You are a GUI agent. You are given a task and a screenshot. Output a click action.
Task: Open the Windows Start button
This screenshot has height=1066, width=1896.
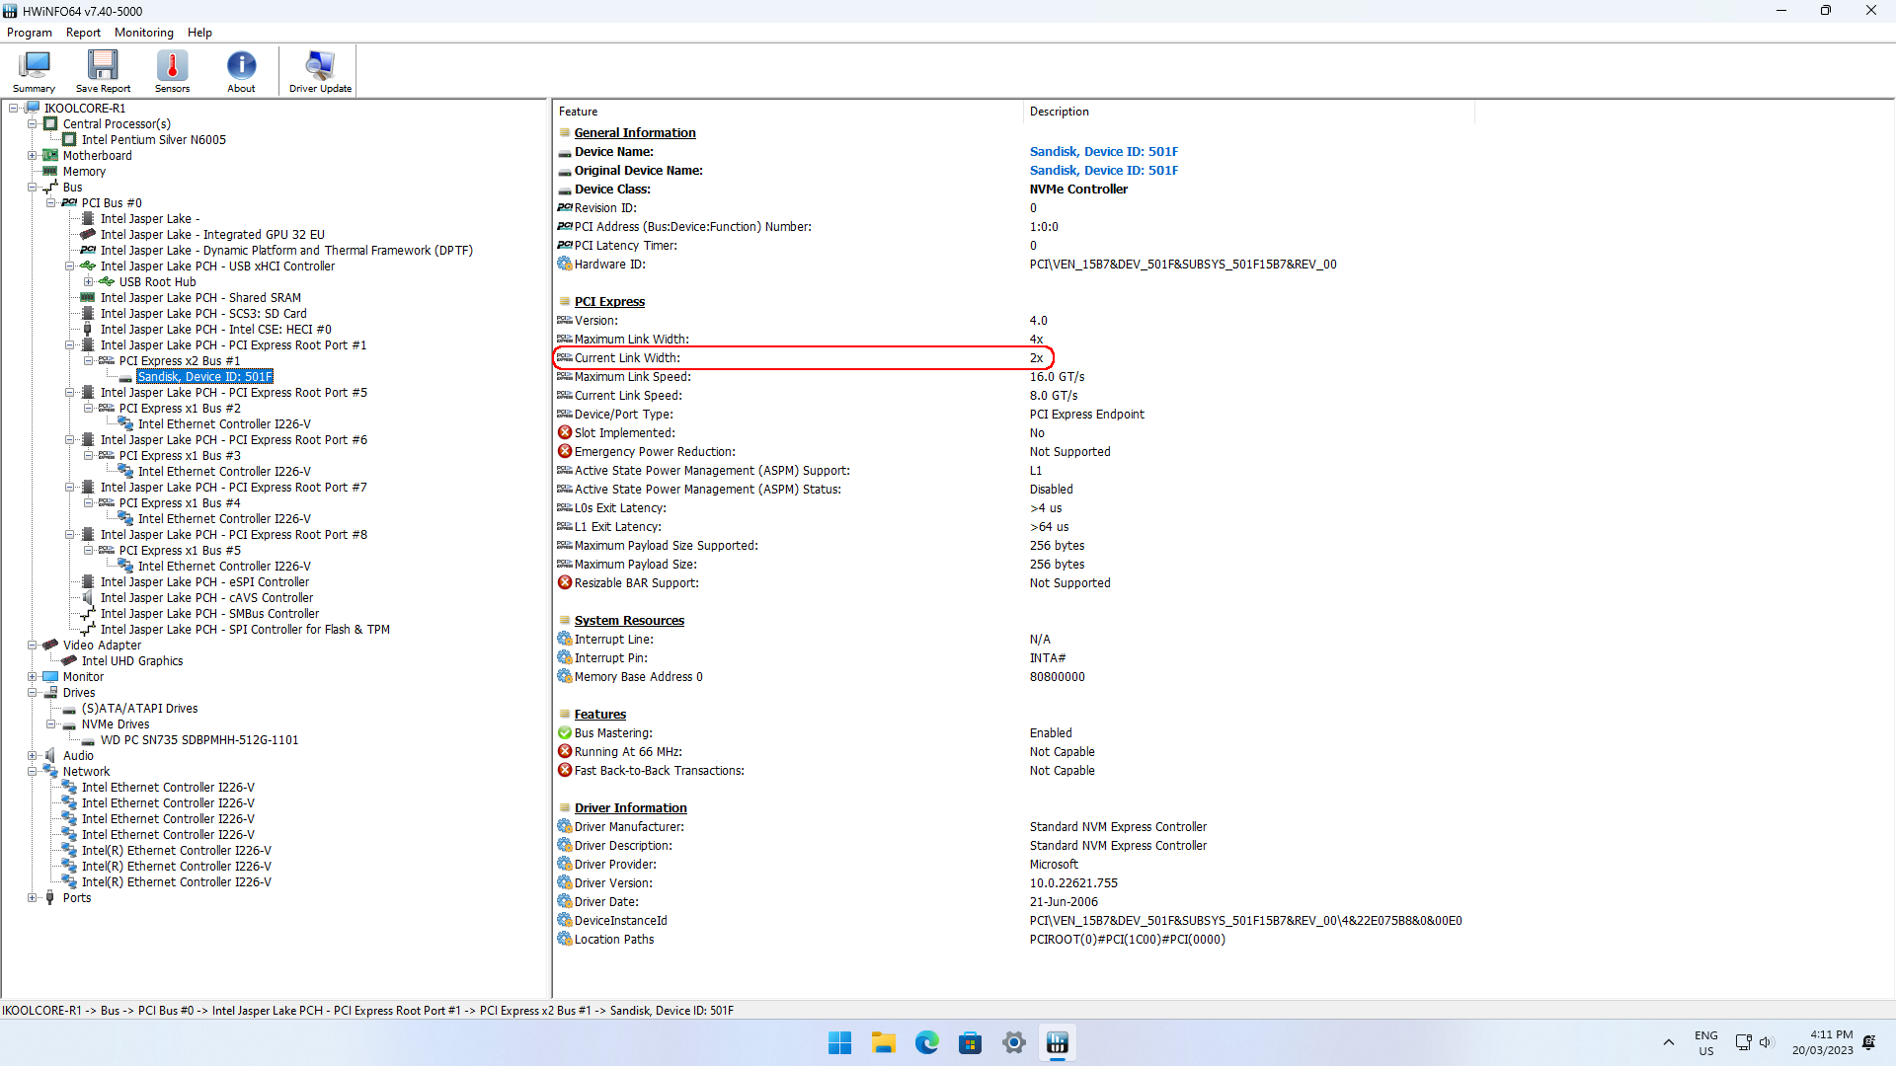839,1042
